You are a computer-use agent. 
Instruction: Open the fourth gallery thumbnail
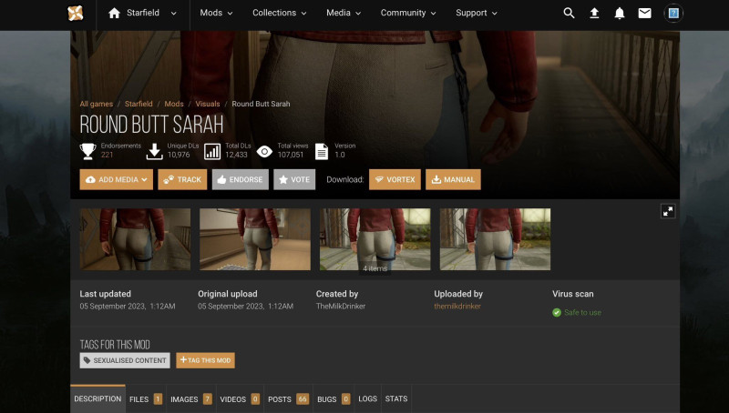tap(495, 239)
